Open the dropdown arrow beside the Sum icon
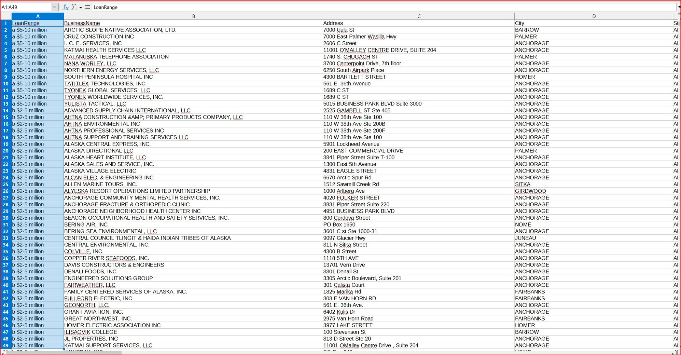The width and height of the screenshot is (681, 355). (x=81, y=8)
